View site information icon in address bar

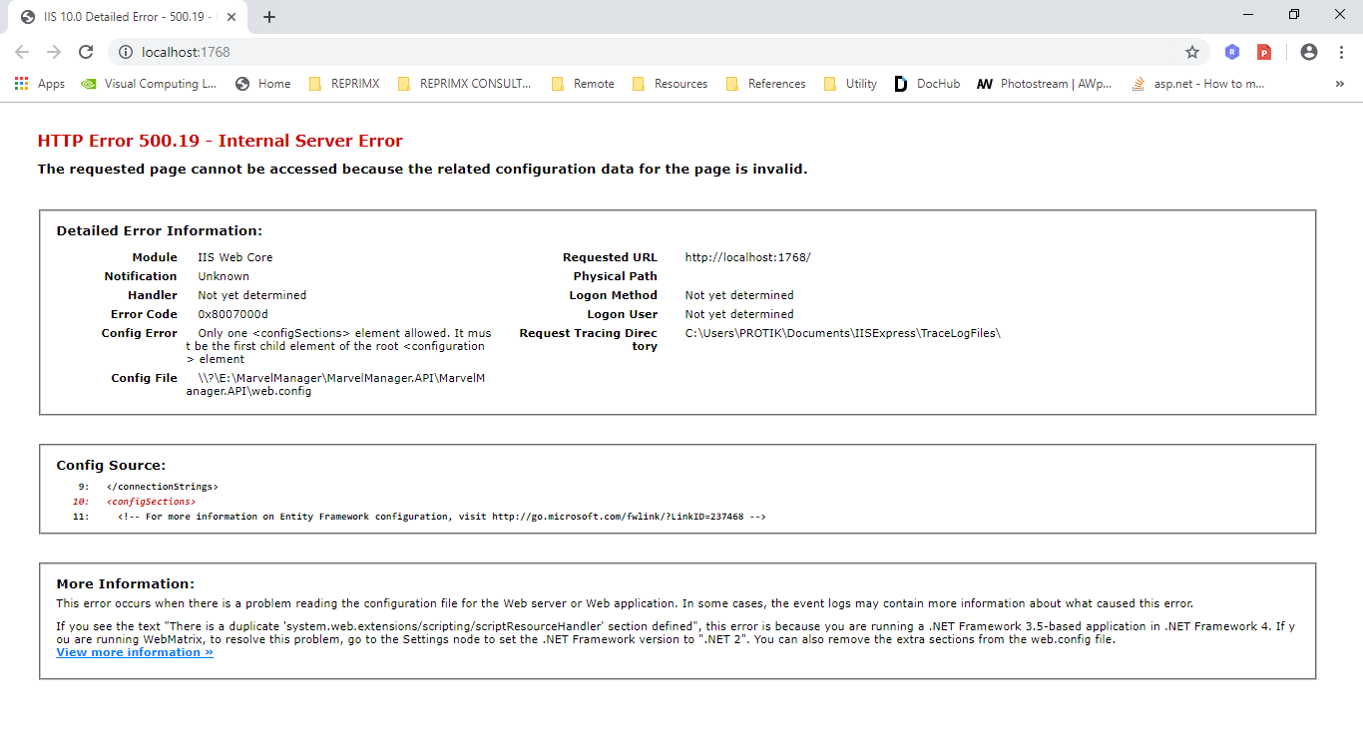126,52
